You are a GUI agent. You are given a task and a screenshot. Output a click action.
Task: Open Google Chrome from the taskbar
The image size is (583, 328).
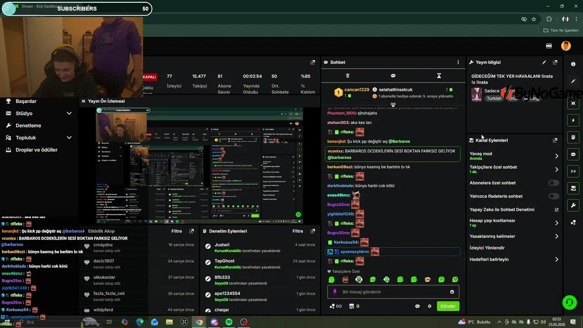199,322
